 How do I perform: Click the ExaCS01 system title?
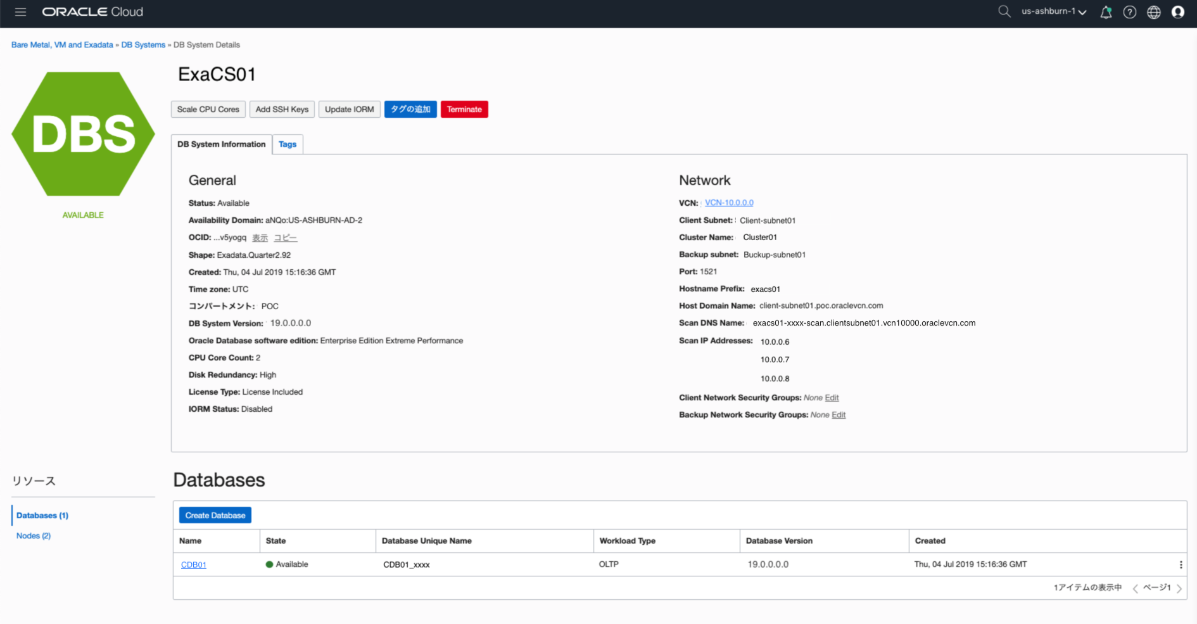[217, 75]
